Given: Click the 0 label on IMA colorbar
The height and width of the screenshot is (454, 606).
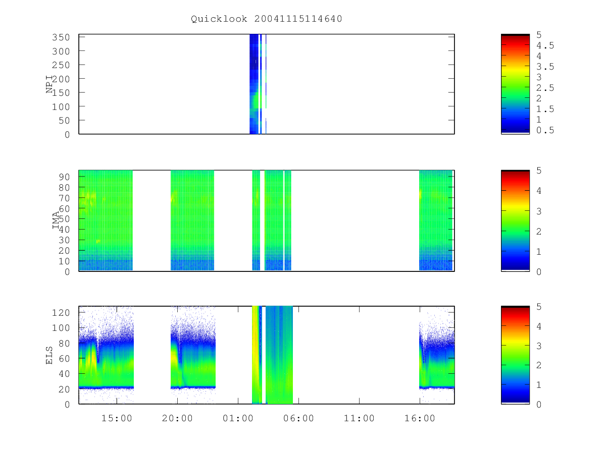Looking at the screenshot, I should [x=539, y=271].
